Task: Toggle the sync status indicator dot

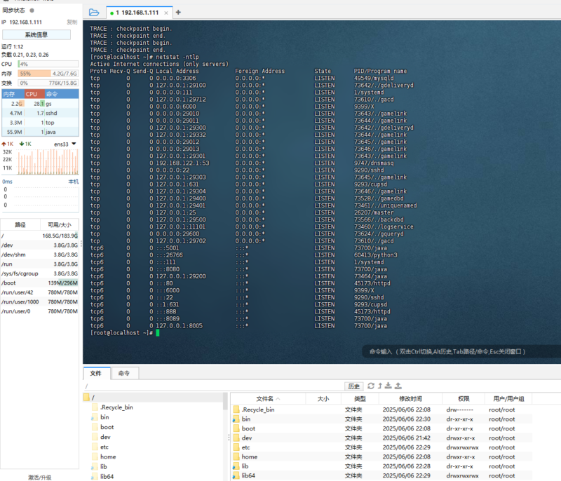Action: coord(32,11)
